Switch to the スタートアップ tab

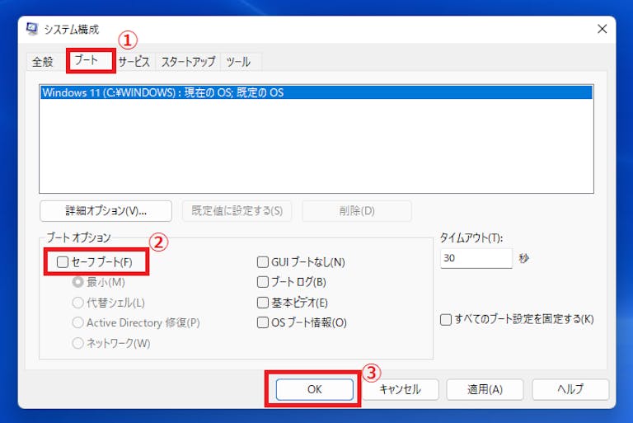188,62
